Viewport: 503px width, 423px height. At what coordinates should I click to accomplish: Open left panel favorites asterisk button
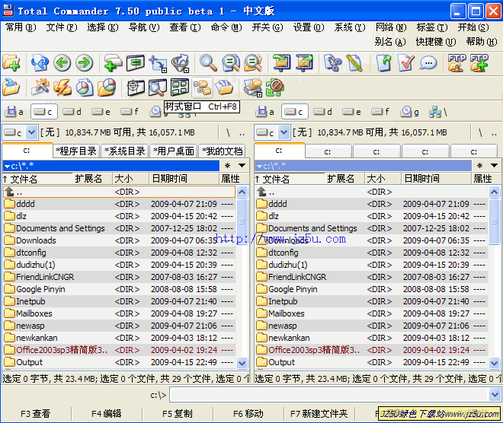click(x=227, y=166)
